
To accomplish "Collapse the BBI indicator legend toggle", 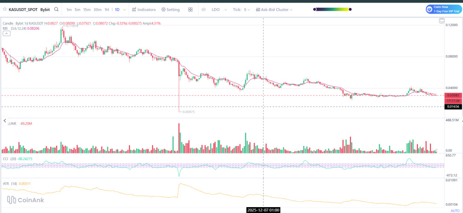I will click(6, 33).
